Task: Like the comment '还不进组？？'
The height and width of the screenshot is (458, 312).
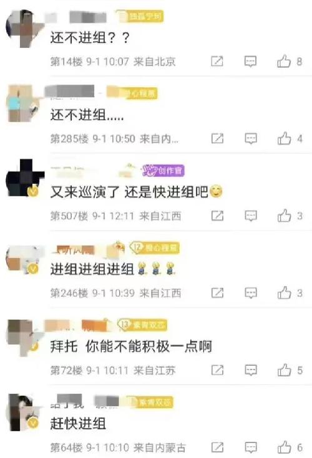Action: click(x=284, y=61)
